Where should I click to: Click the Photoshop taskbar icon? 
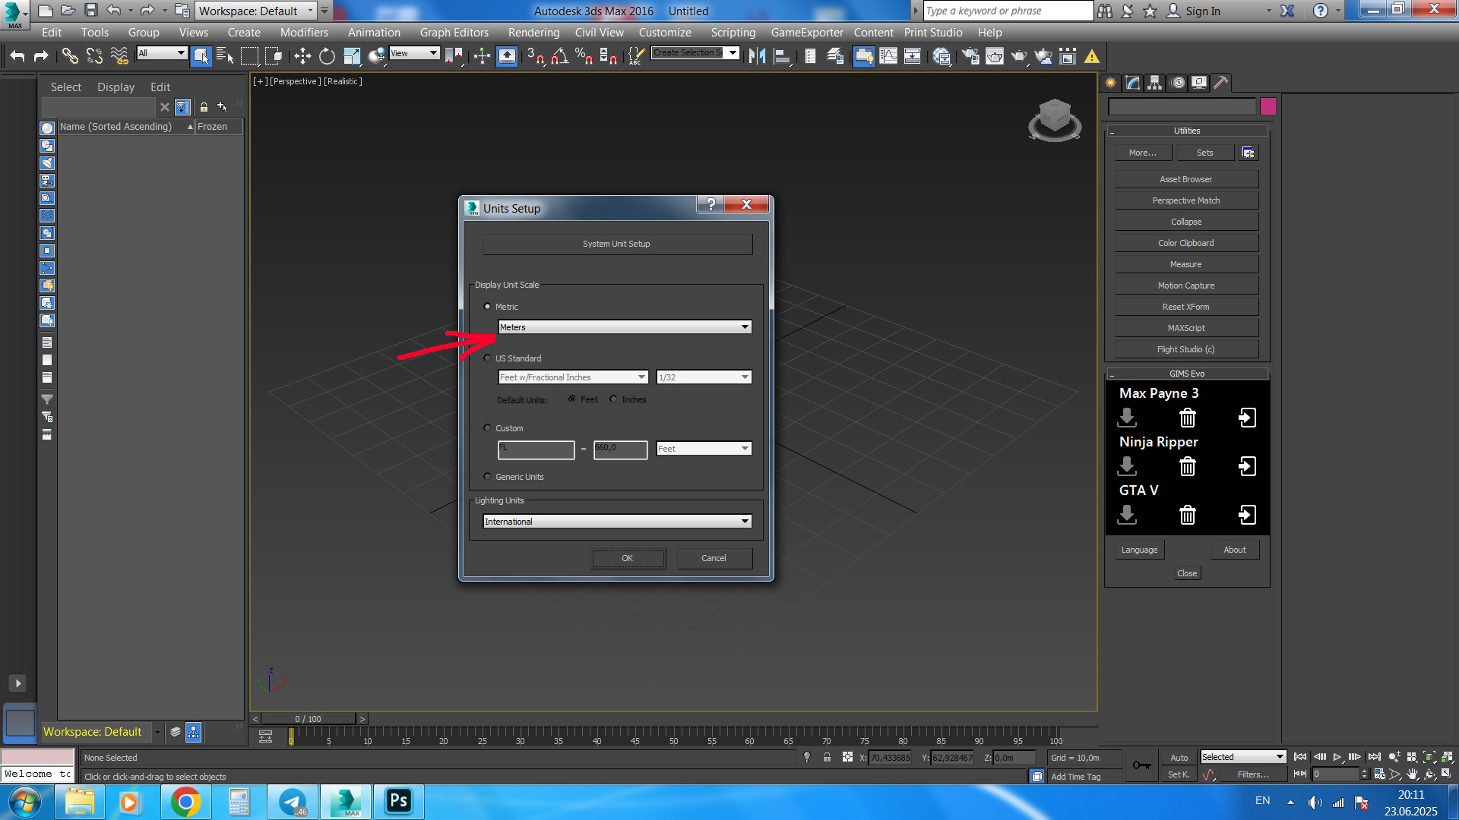tap(399, 801)
